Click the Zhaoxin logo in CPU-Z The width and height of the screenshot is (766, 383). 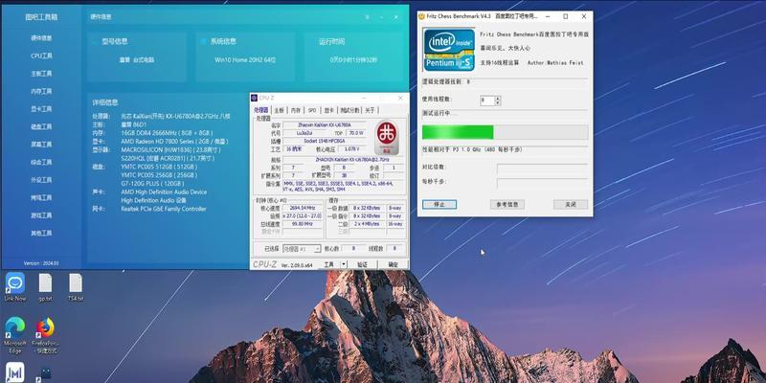pos(387,137)
